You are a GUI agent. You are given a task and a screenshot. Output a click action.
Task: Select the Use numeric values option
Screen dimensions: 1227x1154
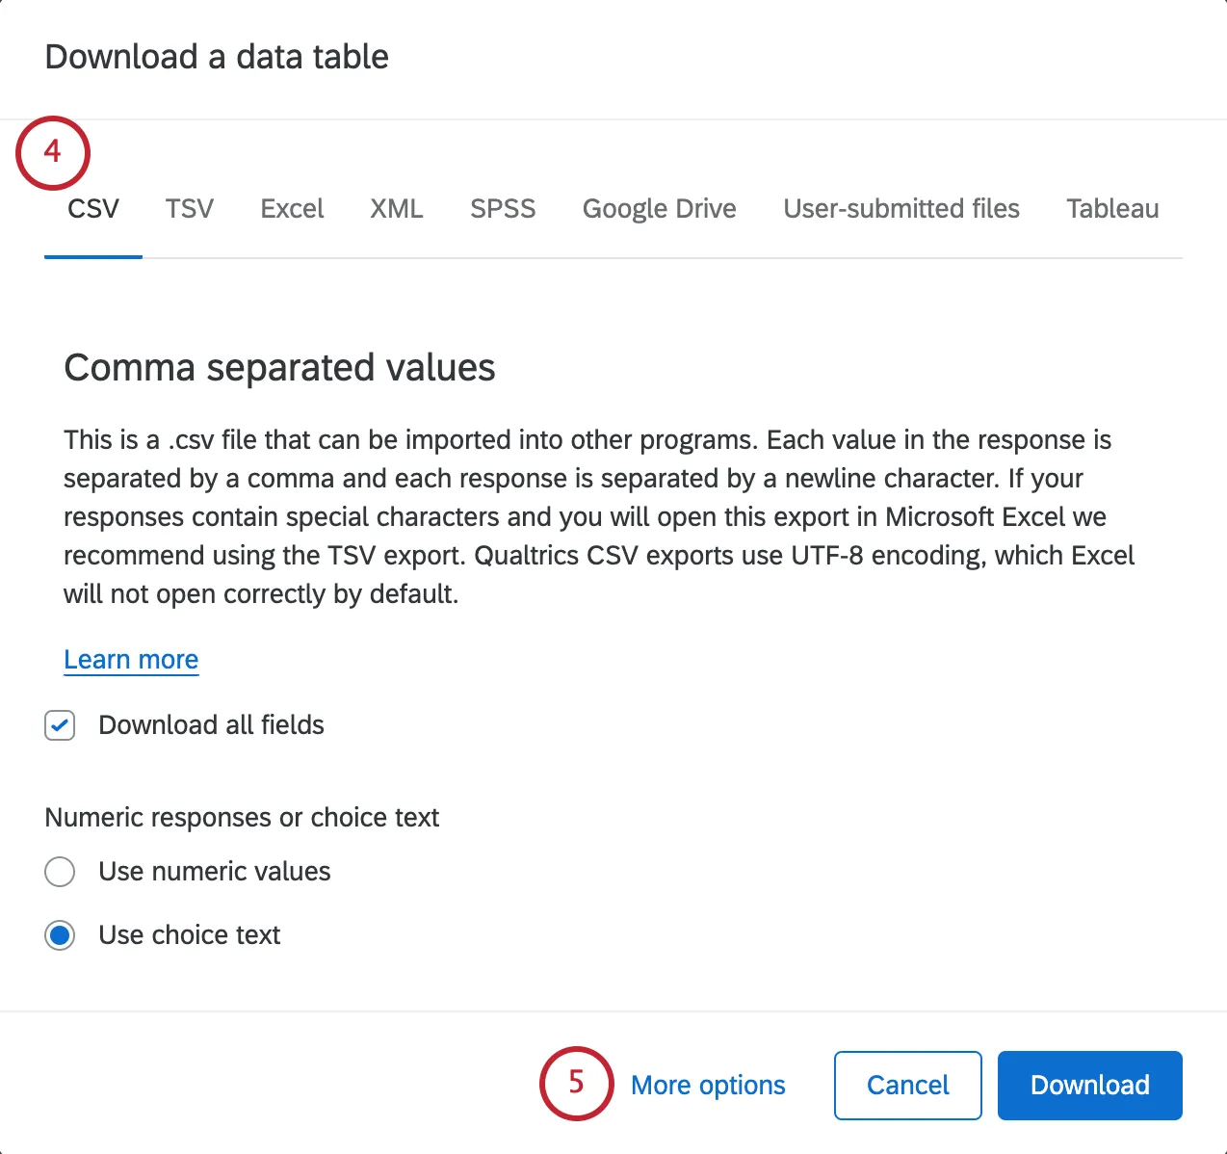(60, 872)
